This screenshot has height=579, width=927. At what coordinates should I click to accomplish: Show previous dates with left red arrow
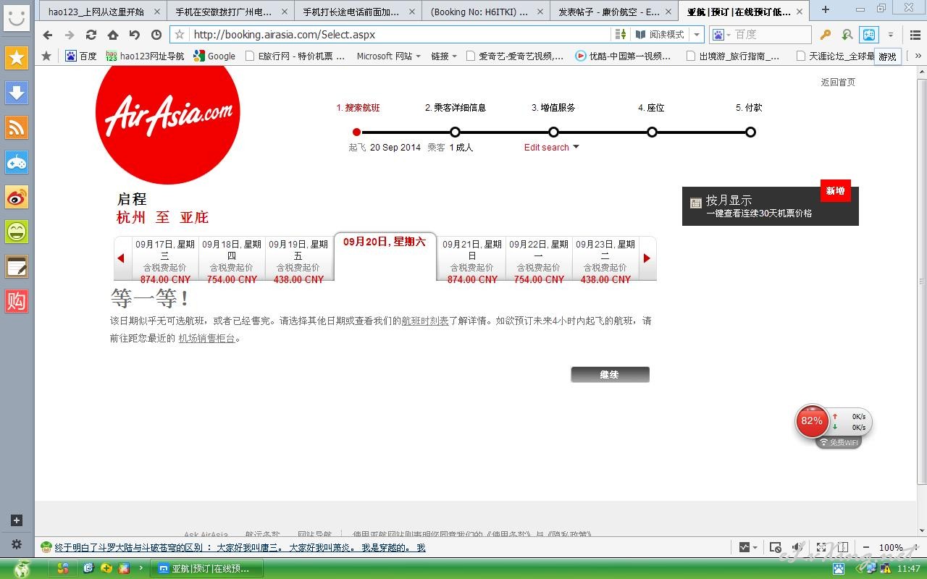click(120, 258)
